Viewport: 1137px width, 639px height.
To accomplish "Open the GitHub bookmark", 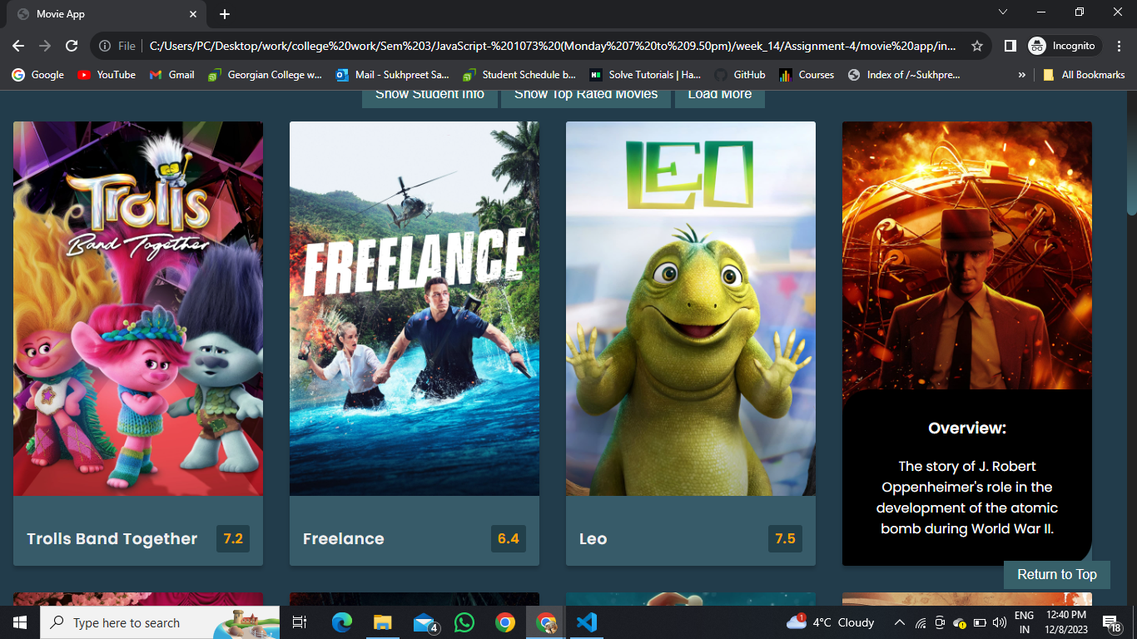I will [740, 75].
